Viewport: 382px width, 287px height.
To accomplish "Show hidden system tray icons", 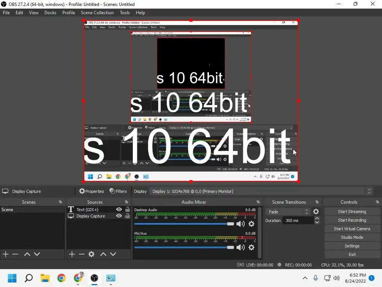I will [305, 278].
